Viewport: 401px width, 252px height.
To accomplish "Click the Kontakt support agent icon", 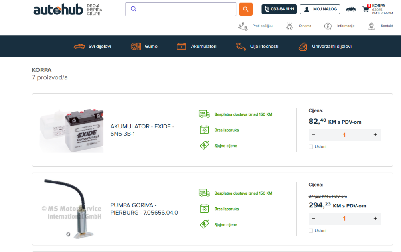I will tap(371, 26).
